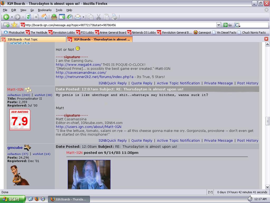
Task: Click the search box input field
Action: (x=254, y=25)
